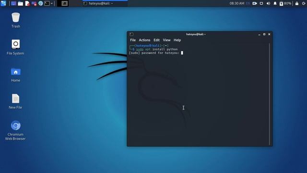Screen dimensions: 307x173
Task: Open the notifications bell icon
Action: 275,3
